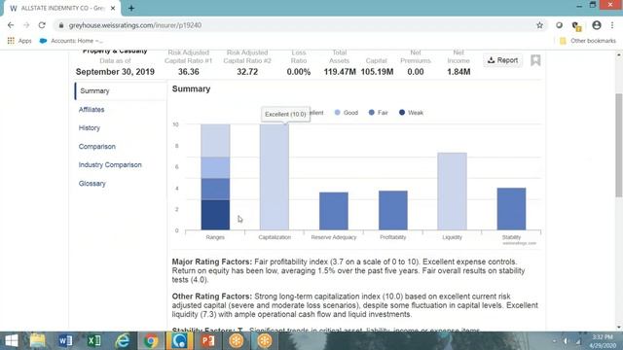Screen dimensions: 623x350
Task: Click the Capitalization bar in chart
Action: [x=275, y=177]
